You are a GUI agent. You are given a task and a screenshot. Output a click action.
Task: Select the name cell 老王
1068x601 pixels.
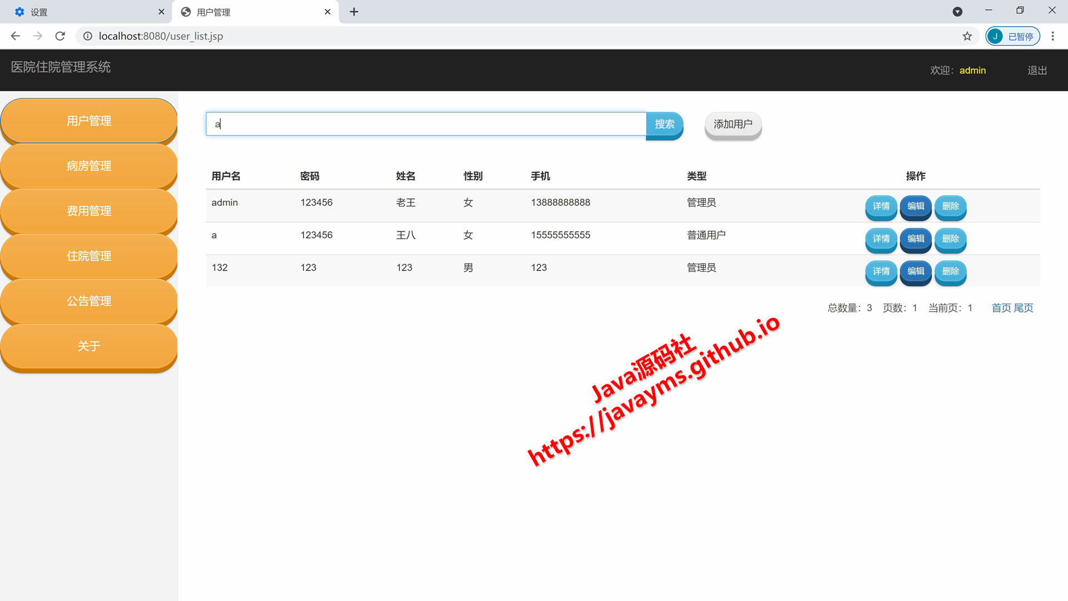point(406,203)
